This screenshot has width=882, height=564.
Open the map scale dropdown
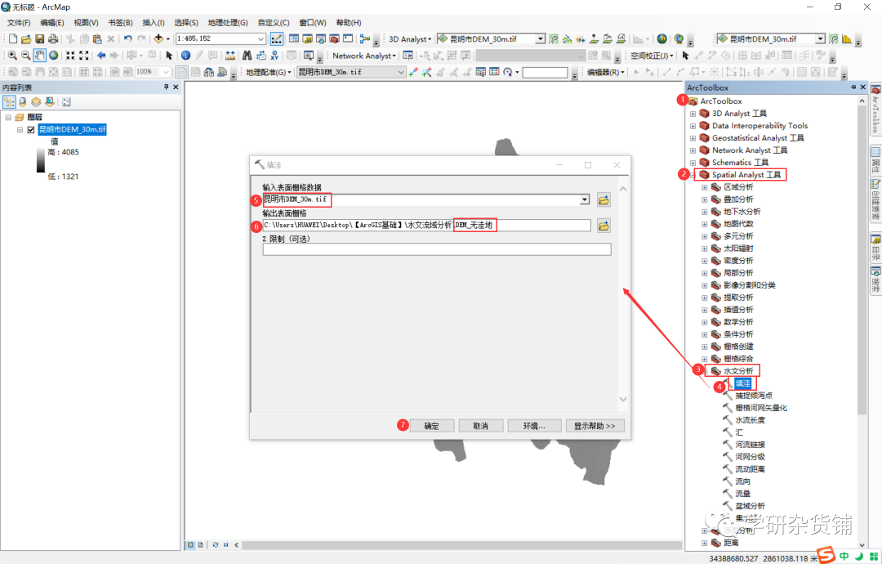pos(261,39)
